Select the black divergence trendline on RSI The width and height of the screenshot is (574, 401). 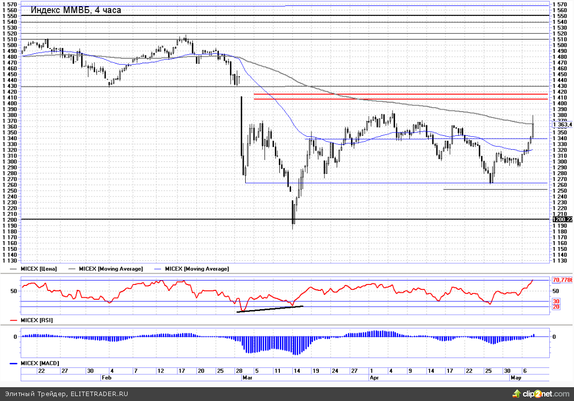[270, 309]
